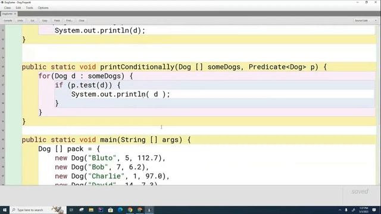Viewport: 381px width, 214px height.
Task: Open the Source Code view dropdown
Action: [365, 21]
